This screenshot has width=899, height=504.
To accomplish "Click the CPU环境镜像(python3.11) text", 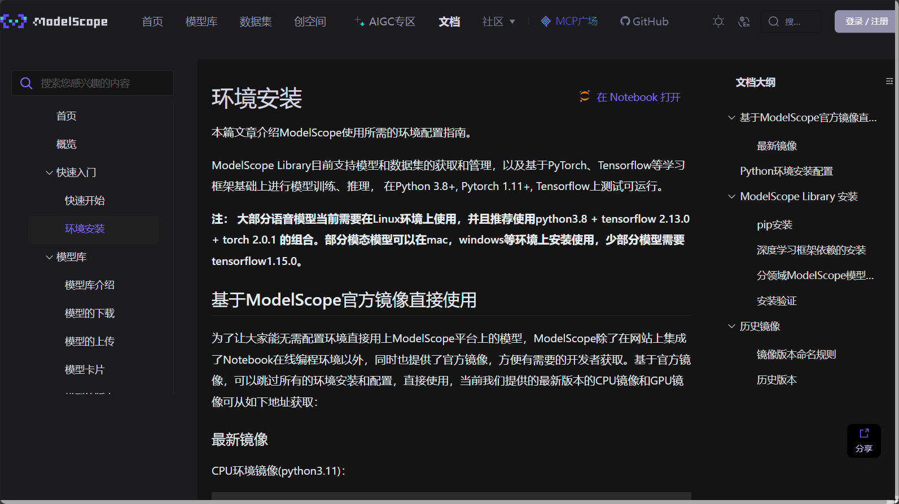I will (x=278, y=471).
